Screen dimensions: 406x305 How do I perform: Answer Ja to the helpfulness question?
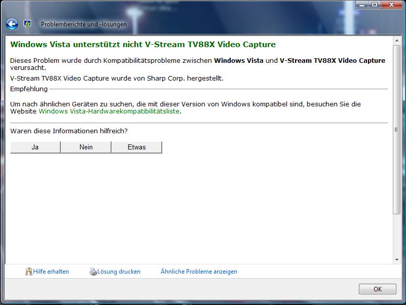(35, 147)
